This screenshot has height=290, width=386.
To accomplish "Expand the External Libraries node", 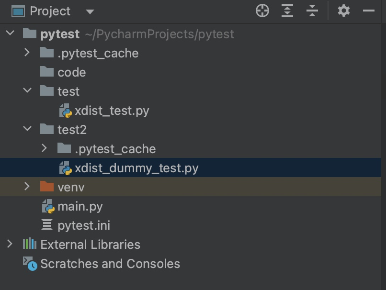I will click(x=9, y=244).
